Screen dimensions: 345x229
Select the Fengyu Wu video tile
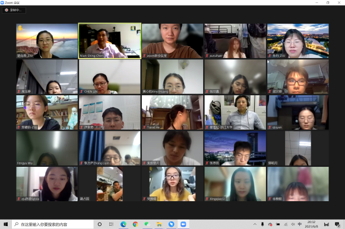pyautogui.click(x=47, y=149)
